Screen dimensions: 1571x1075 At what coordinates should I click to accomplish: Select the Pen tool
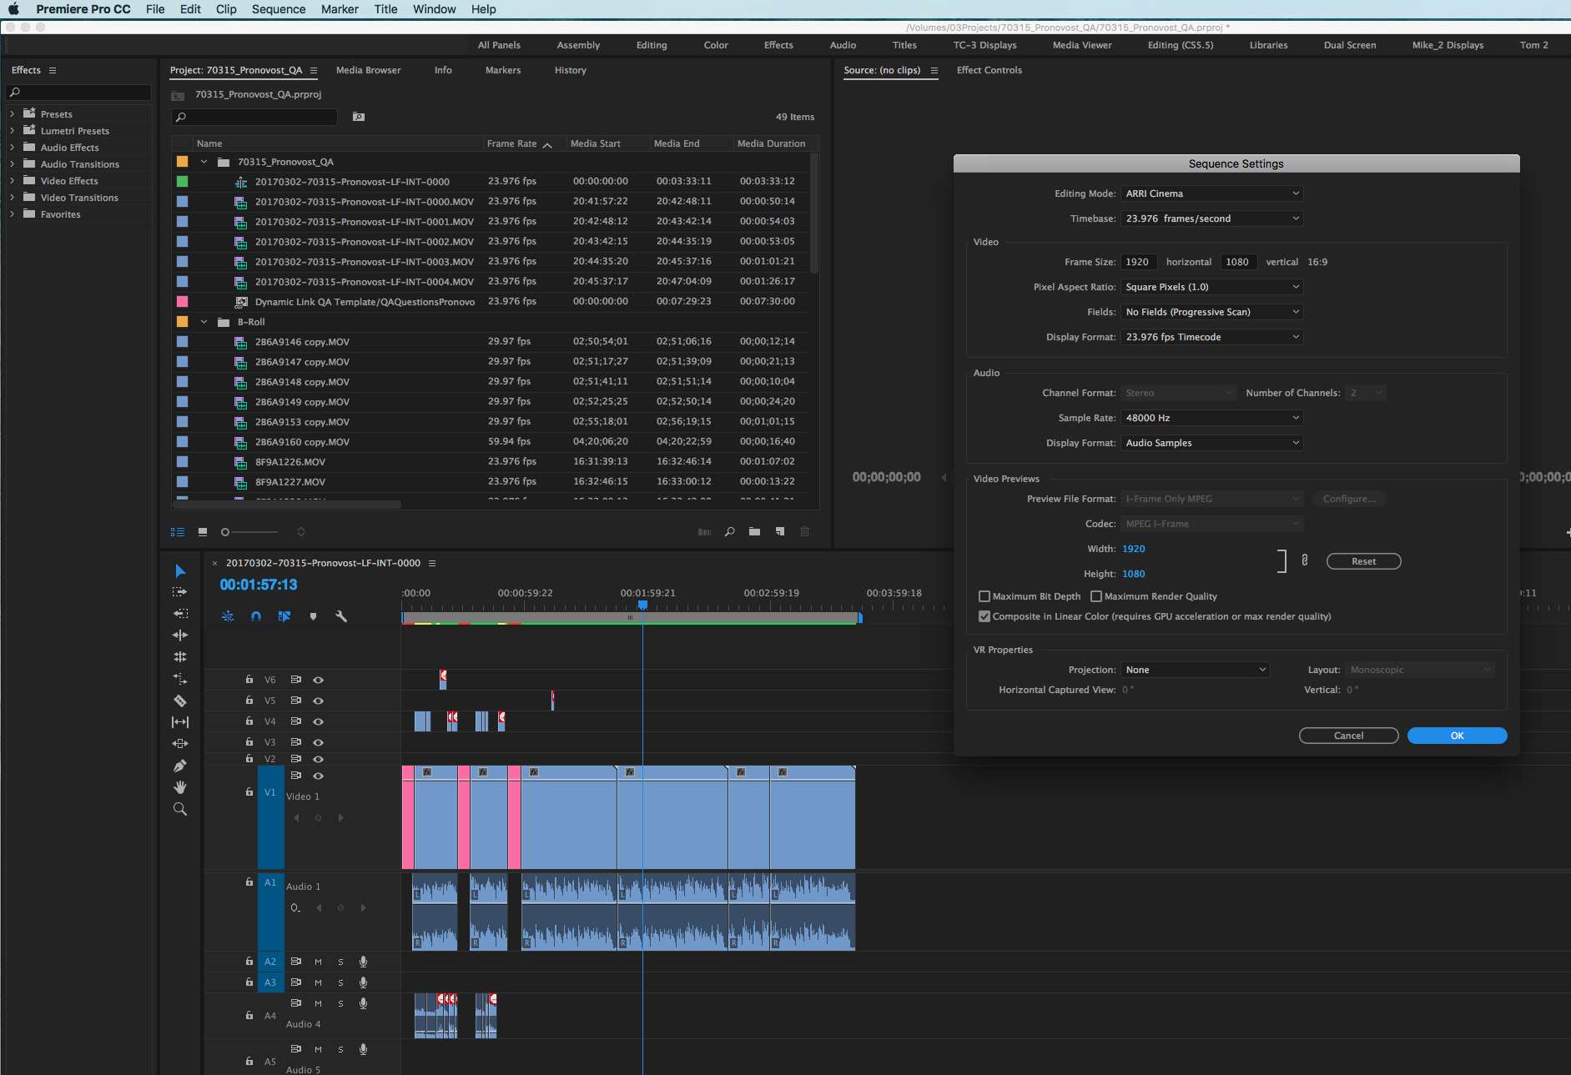click(x=180, y=766)
